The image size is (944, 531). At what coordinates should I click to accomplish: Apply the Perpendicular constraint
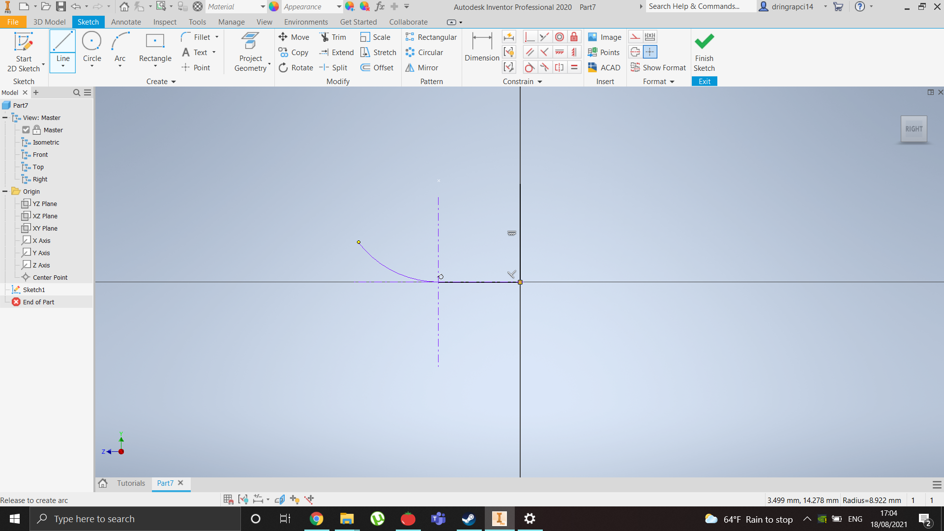[x=544, y=52]
